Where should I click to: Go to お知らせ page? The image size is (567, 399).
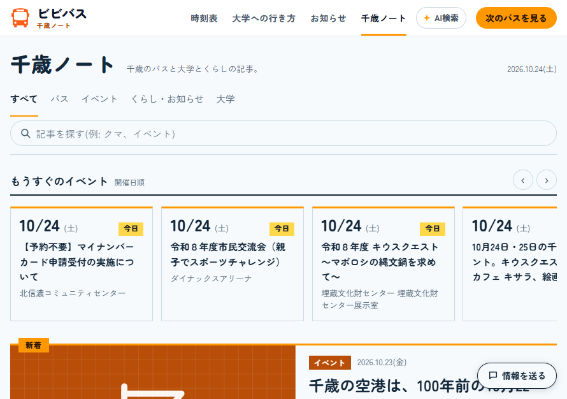click(x=328, y=18)
